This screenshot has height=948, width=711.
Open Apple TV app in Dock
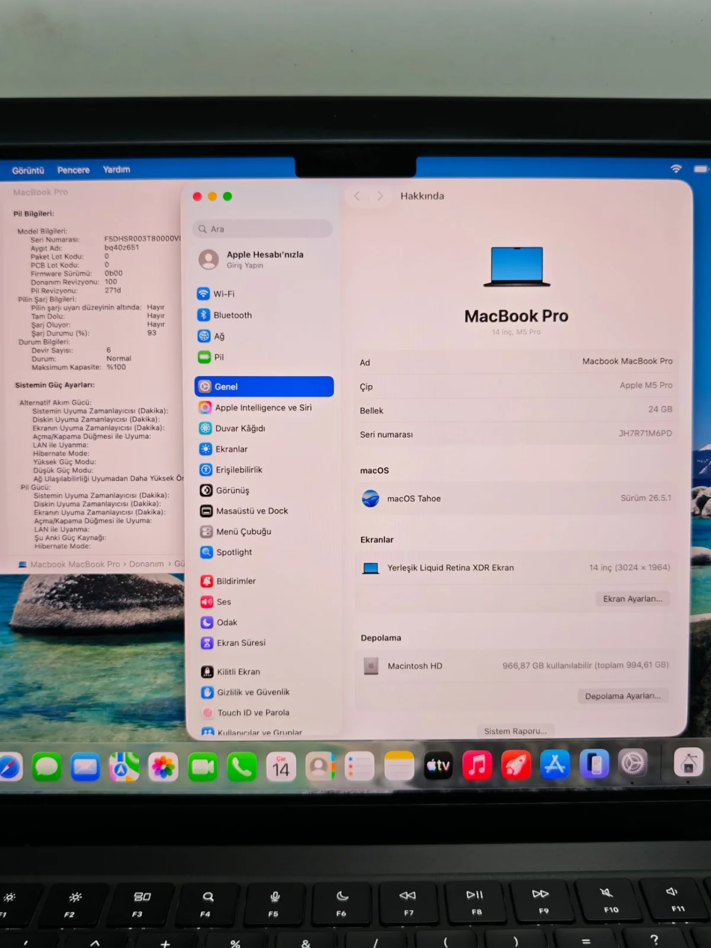(438, 766)
